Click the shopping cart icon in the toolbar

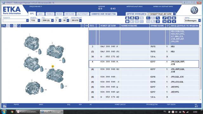click(158, 22)
